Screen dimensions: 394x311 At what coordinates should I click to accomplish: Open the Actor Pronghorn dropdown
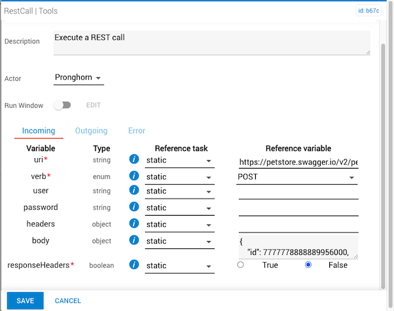79,78
